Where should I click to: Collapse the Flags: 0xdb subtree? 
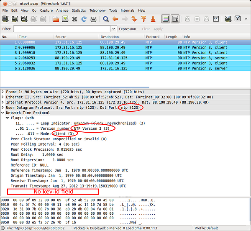tap(7, 118)
